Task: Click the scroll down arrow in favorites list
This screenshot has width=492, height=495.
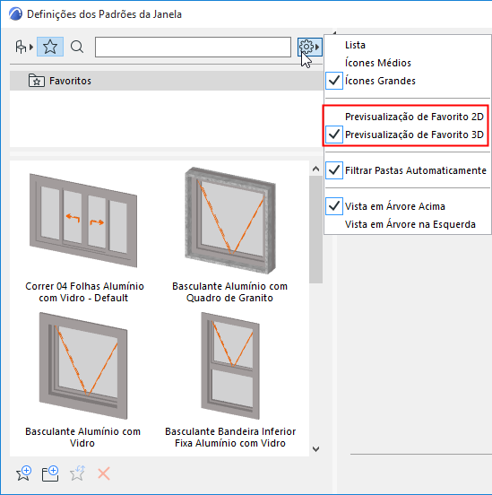Action: (x=316, y=448)
